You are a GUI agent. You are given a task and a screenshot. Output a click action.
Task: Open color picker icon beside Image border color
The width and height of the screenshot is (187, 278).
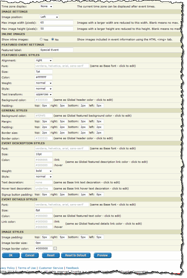click(x=55, y=248)
